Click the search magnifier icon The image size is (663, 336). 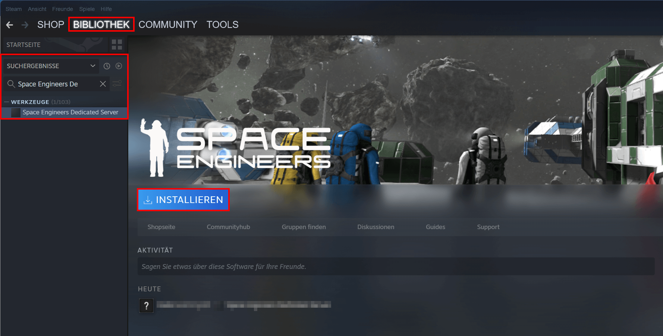point(11,84)
